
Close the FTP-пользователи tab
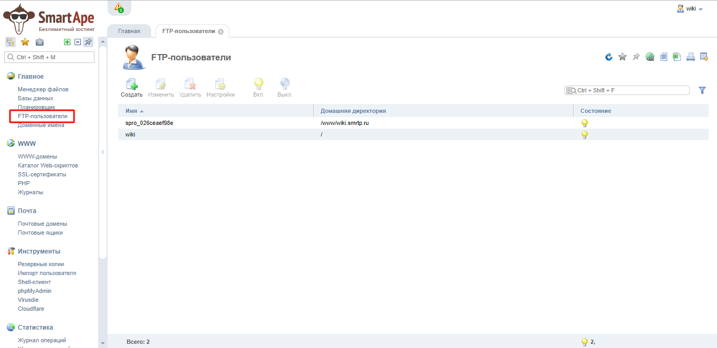tap(220, 31)
